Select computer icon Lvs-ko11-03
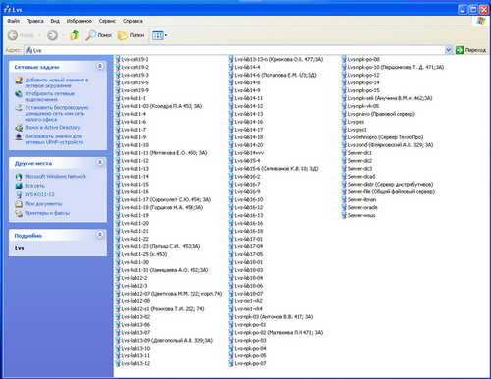 [x=118, y=106]
